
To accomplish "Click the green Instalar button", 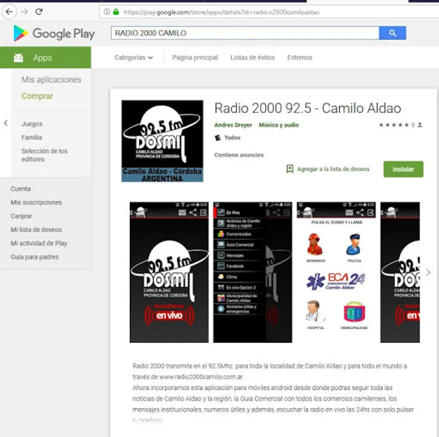I will (403, 169).
